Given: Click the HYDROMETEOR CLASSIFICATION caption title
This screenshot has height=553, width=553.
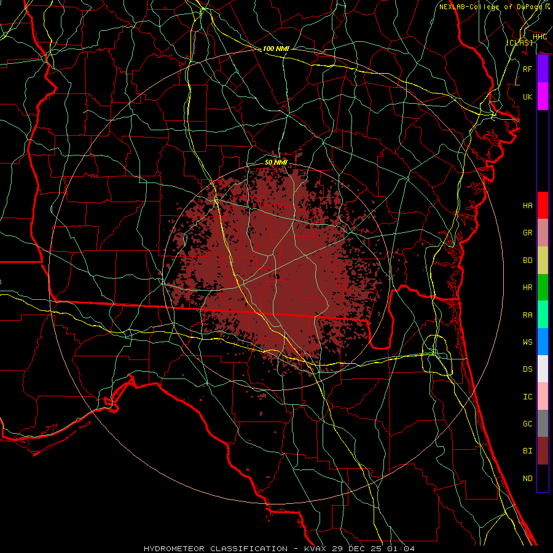Looking at the screenshot, I should pos(216,549).
